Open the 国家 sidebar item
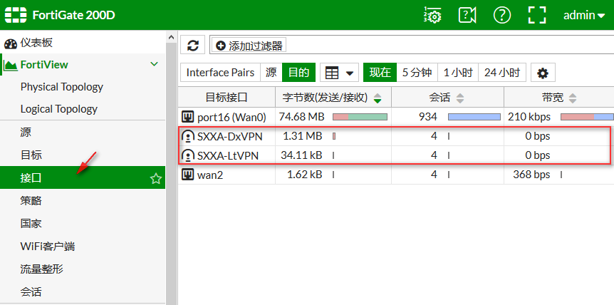 pos(83,224)
